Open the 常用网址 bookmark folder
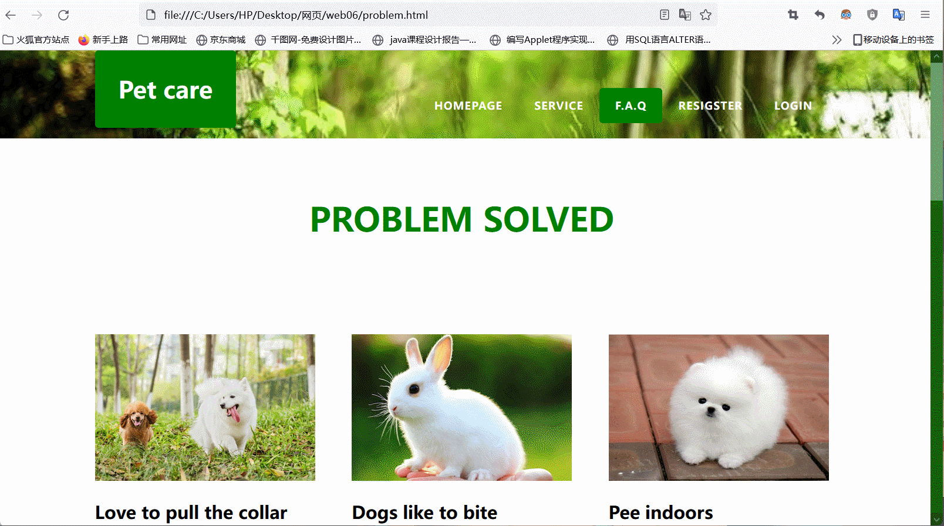 click(162, 40)
